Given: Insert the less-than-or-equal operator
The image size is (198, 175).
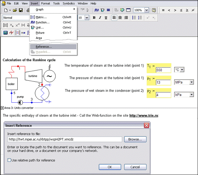Looking at the screenshot, I should click(x=181, y=10).
